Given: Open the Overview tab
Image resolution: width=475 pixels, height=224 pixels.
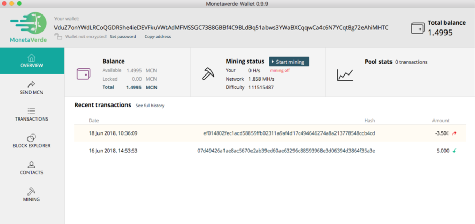Looking at the screenshot, I should (x=32, y=61).
